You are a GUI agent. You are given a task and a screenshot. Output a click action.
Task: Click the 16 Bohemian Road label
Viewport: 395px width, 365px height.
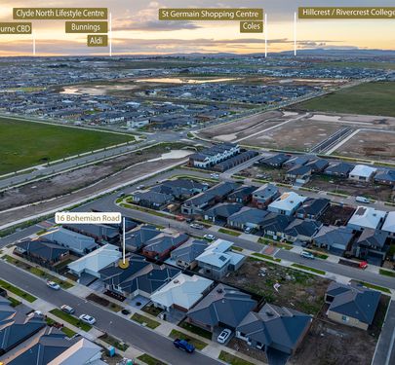(88, 218)
